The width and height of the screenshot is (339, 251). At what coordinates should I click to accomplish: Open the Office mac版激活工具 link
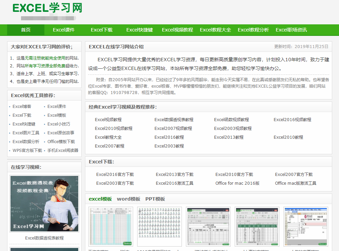click(x=296, y=183)
